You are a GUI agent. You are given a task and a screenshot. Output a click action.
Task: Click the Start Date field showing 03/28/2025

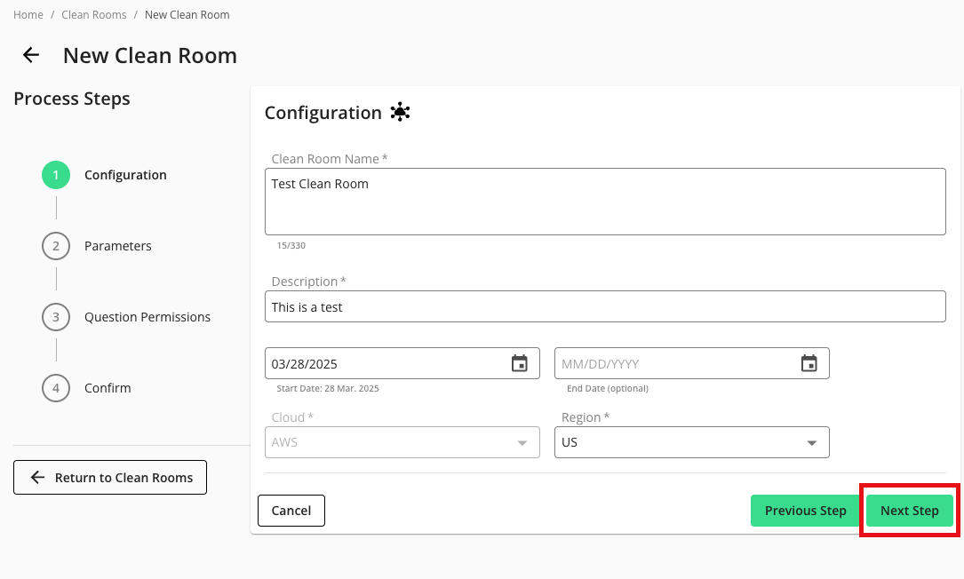pos(386,363)
